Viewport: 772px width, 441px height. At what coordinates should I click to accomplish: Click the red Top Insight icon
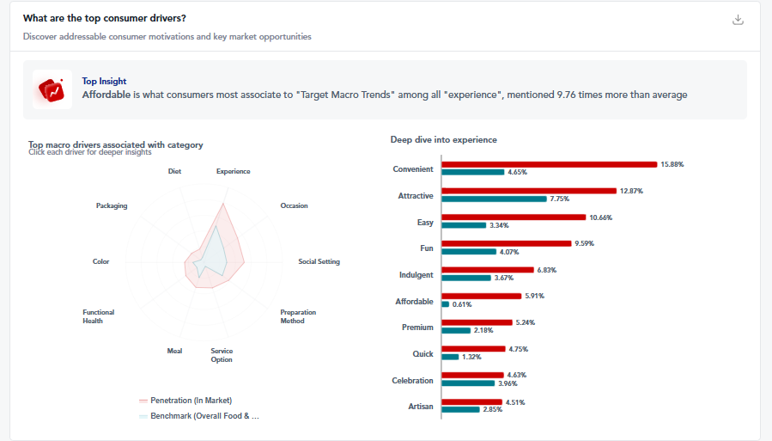click(52, 89)
